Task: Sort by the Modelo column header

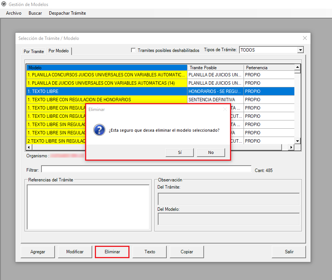Action: pyautogui.click(x=107, y=67)
